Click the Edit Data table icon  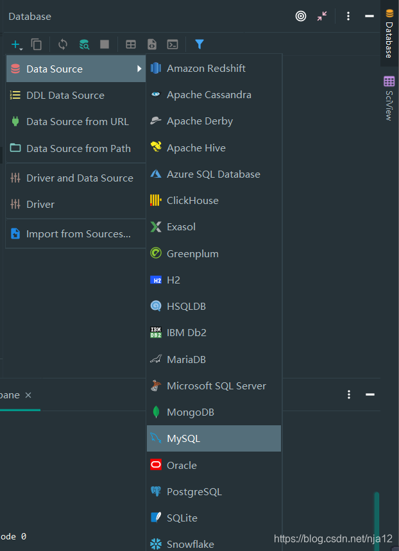click(131, 45)
